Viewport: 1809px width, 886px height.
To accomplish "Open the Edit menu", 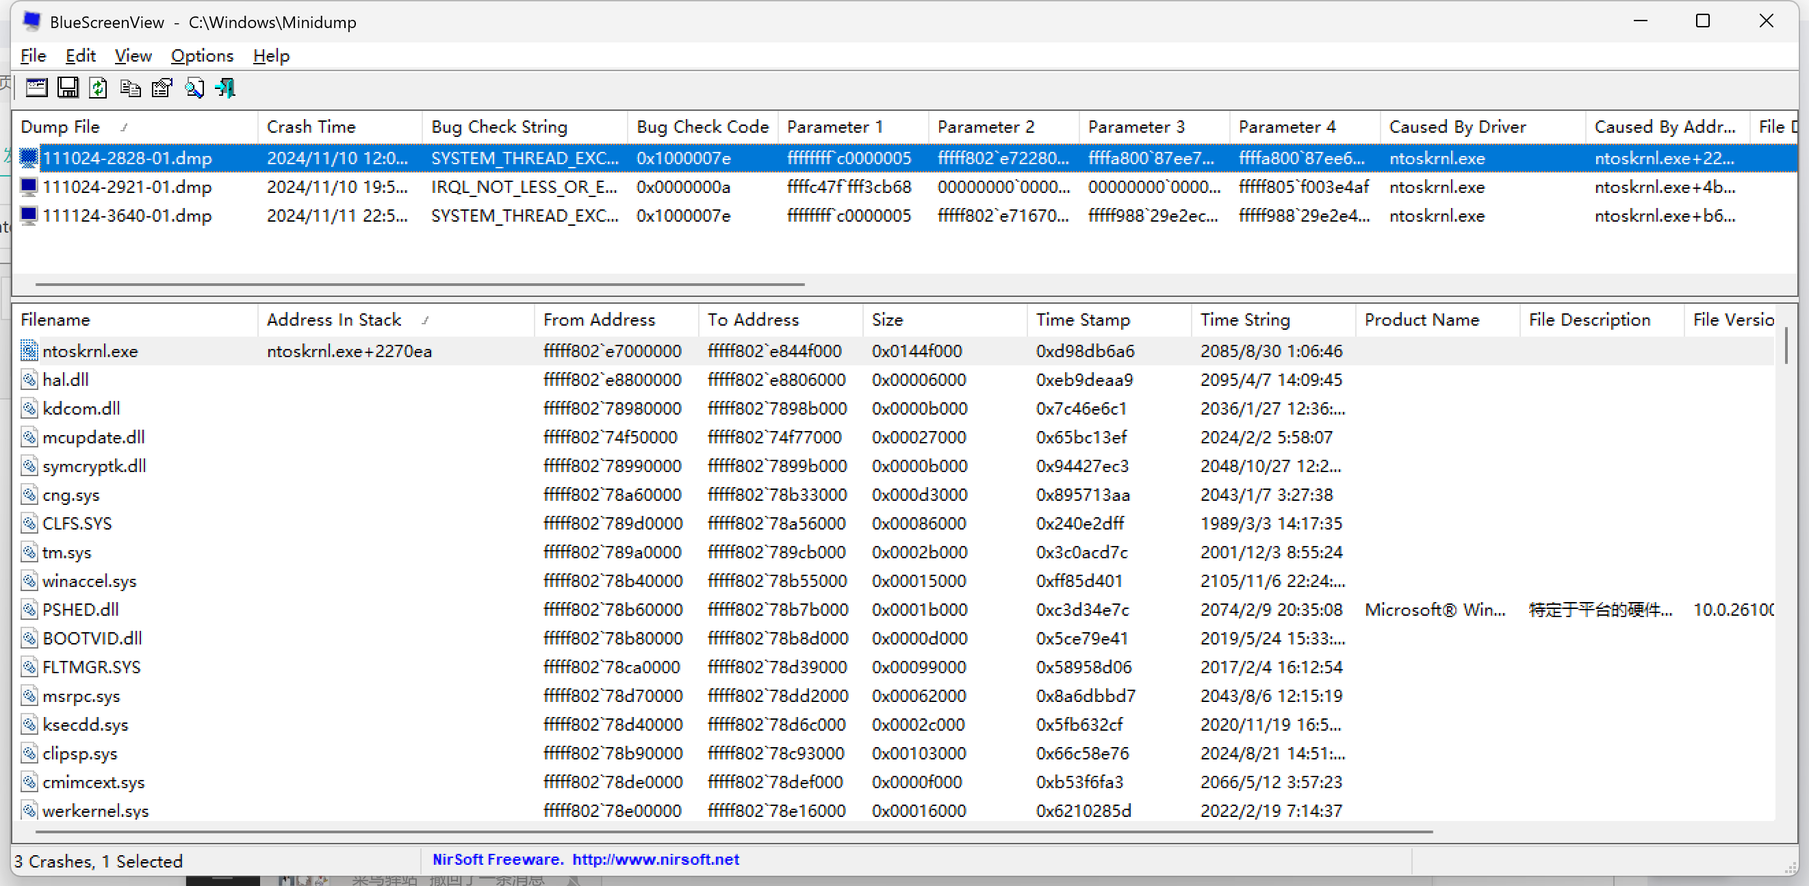I will pyautogui.click(x=80, y=55).
